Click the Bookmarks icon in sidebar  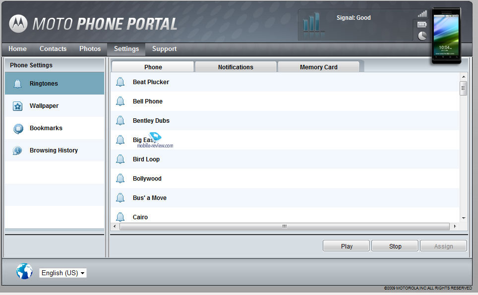tap(18, 129)
